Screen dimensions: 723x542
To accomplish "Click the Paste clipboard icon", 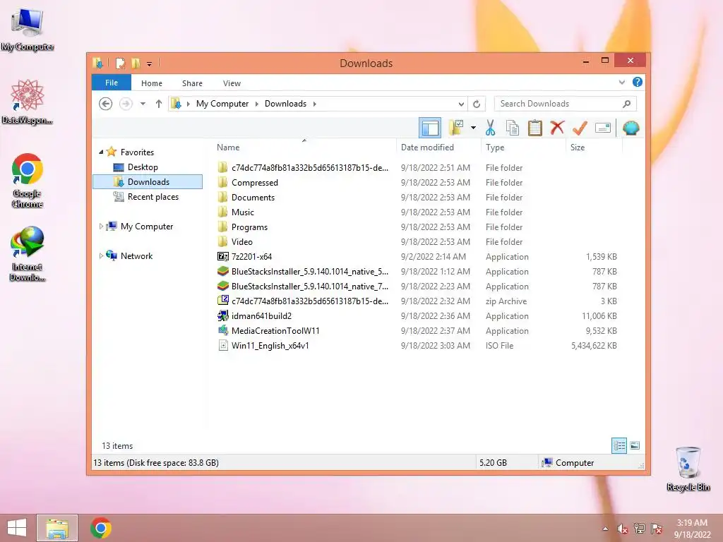I will point(535,128).
